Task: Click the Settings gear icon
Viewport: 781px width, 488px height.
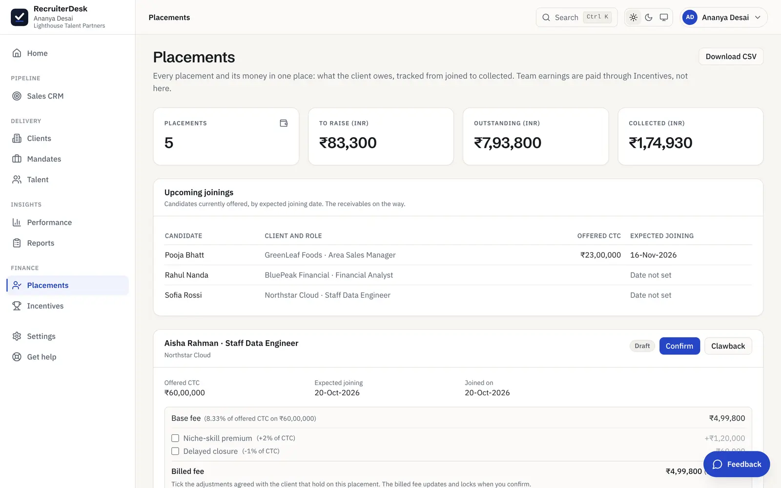Action: (17, 336)
